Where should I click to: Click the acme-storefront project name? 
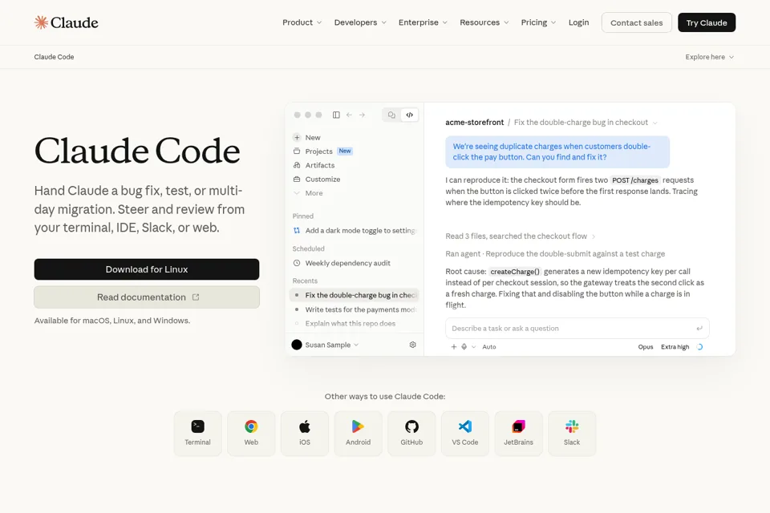[x=474, y=122]
